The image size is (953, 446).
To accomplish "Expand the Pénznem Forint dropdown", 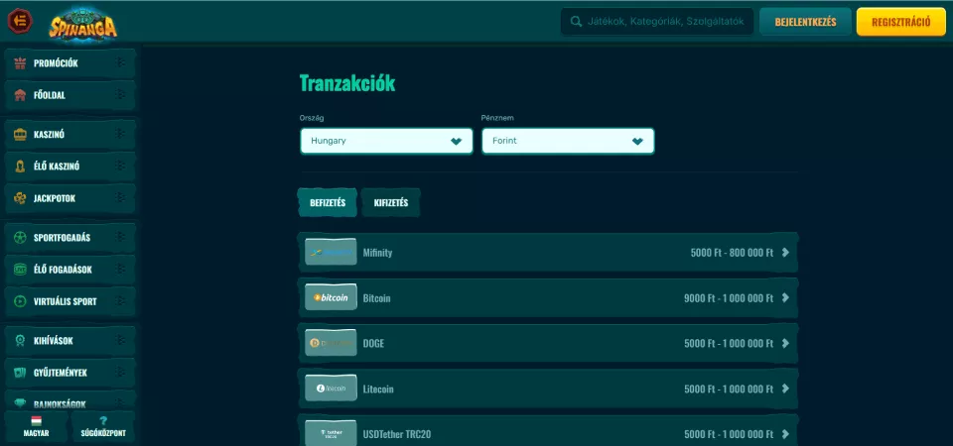I will click(x=568, y=141).
